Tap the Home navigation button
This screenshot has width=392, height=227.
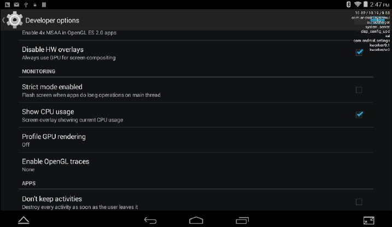[196, 220]
